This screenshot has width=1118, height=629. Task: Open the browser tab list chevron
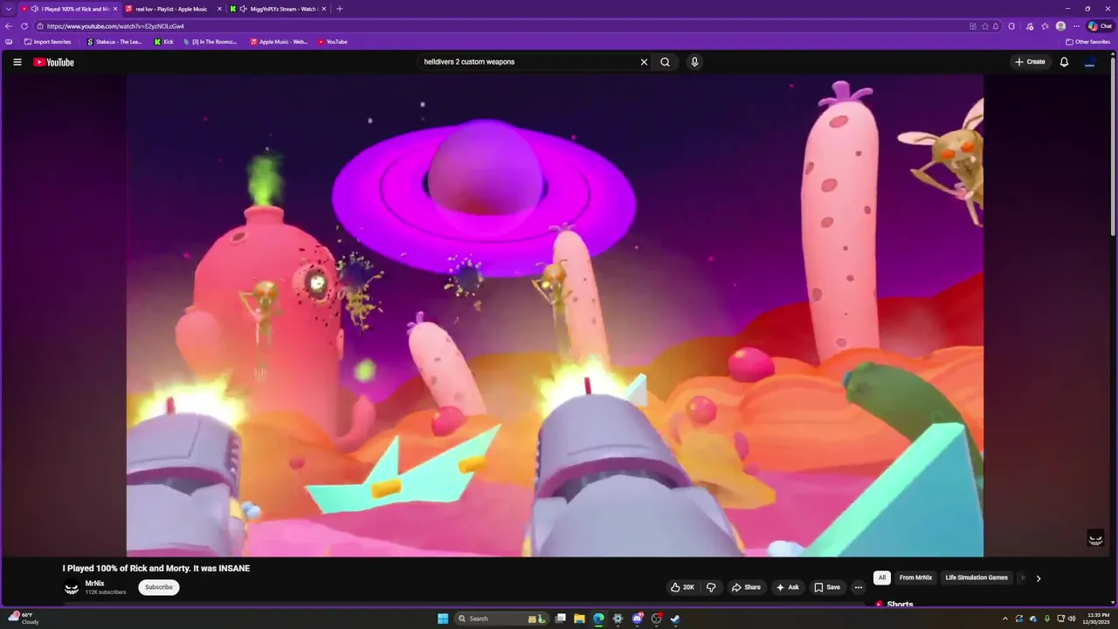(8, 9)
